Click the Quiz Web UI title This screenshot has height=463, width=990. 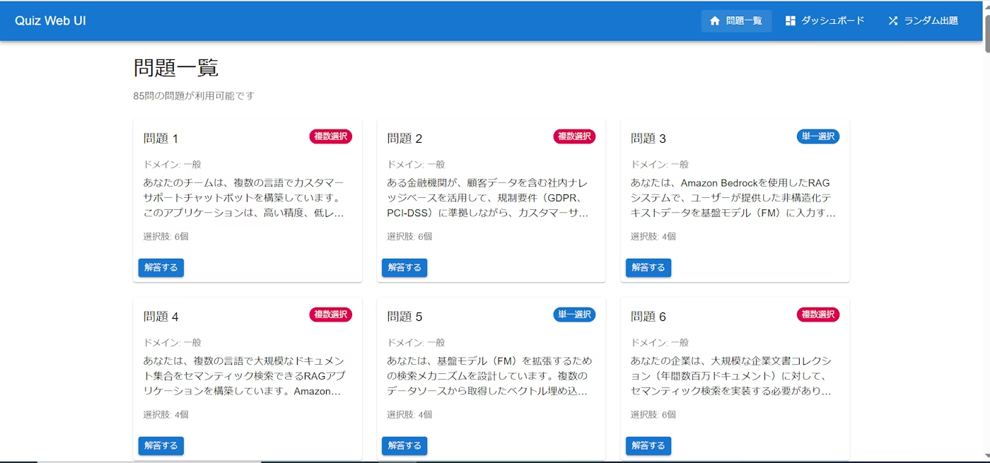click(x=50, y=20)
